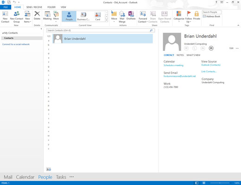Click Send/Receive All Folders quick access icon
The width and height of the screenshot is (241, 185).
(9, 2)
